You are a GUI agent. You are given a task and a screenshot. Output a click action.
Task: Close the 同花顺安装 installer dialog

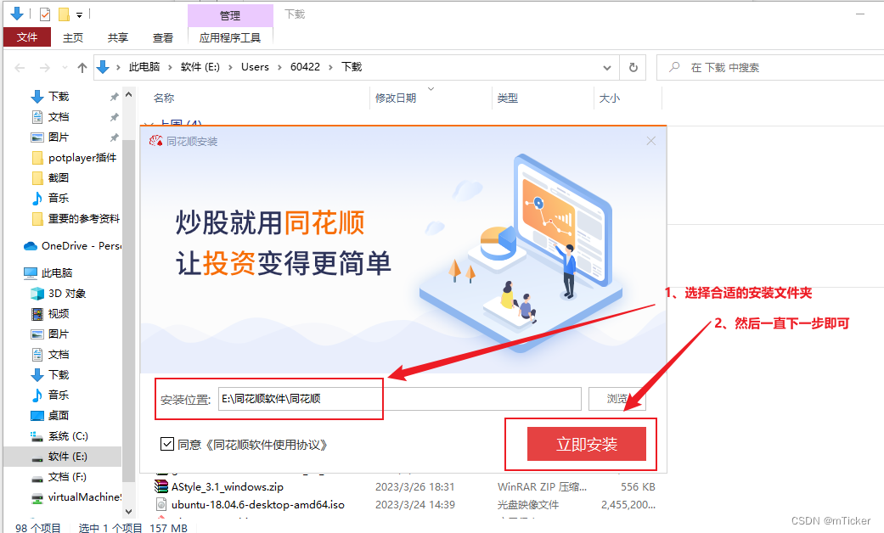(651, 141)
